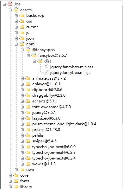
Task: Expand animate.css@3.7.2 folder
Action: point(22,78)
